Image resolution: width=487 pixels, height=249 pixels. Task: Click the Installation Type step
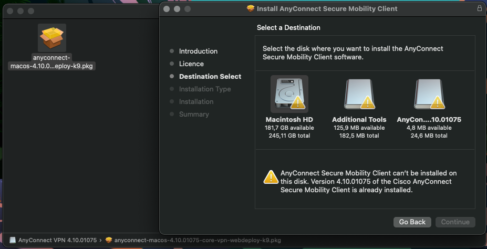[205, 89]
